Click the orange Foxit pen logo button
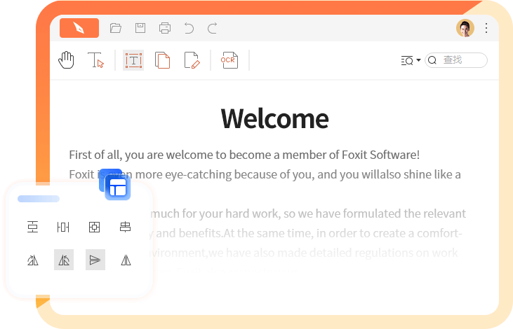This screenshot has width=513, height=329. click(79, 28)
